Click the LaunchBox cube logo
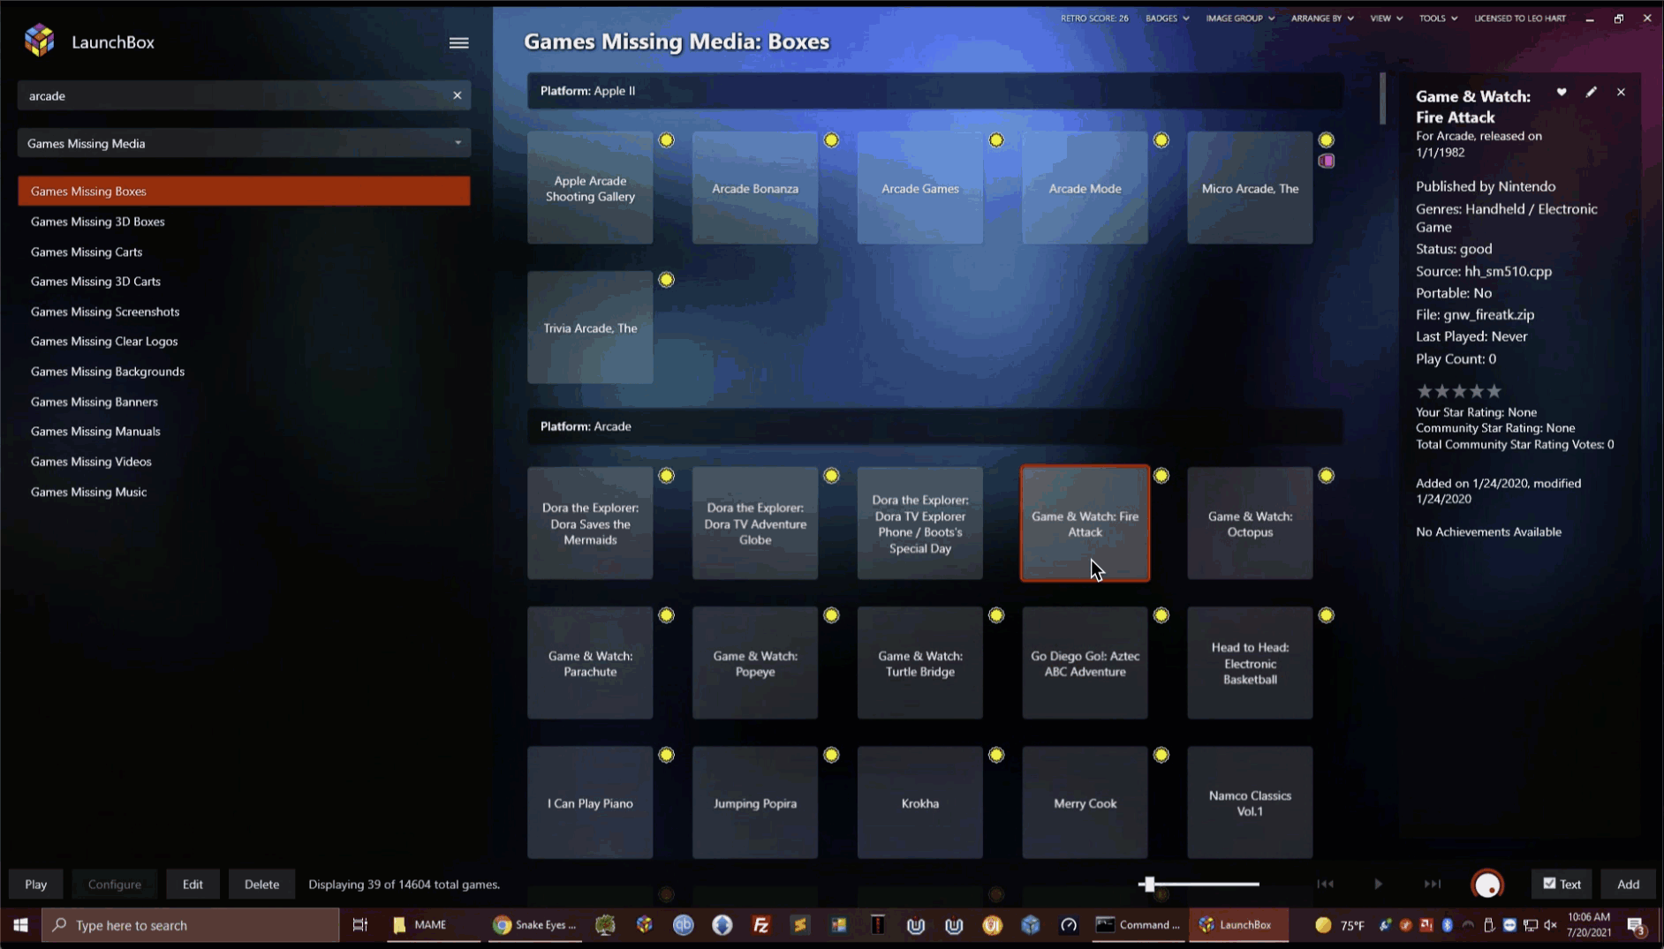The height and width of the screenshot is (949, 1664). tap(40, 41)
